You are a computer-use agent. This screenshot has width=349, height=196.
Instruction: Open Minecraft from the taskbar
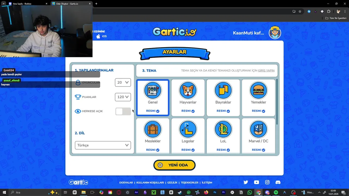click(x=154, y=192)
